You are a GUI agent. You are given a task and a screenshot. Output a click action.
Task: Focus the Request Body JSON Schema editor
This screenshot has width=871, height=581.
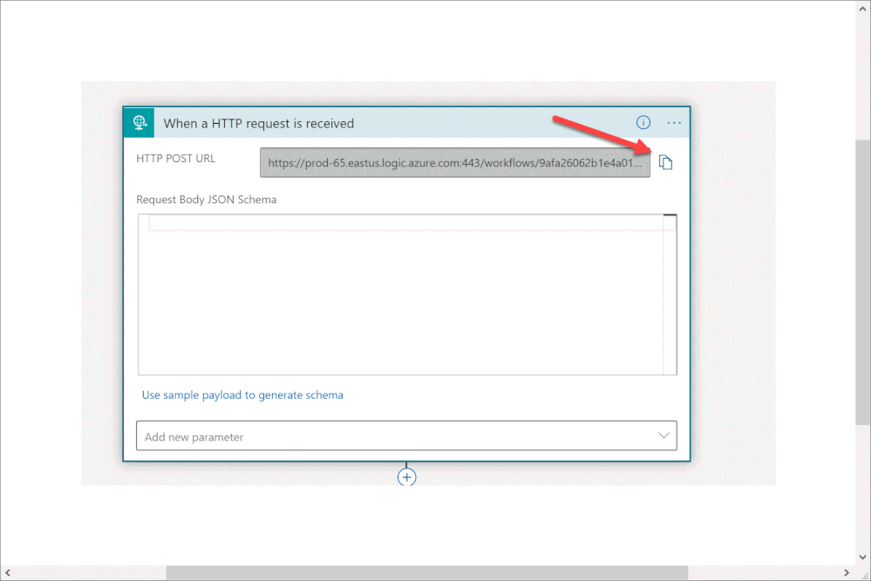pos(407,295)
